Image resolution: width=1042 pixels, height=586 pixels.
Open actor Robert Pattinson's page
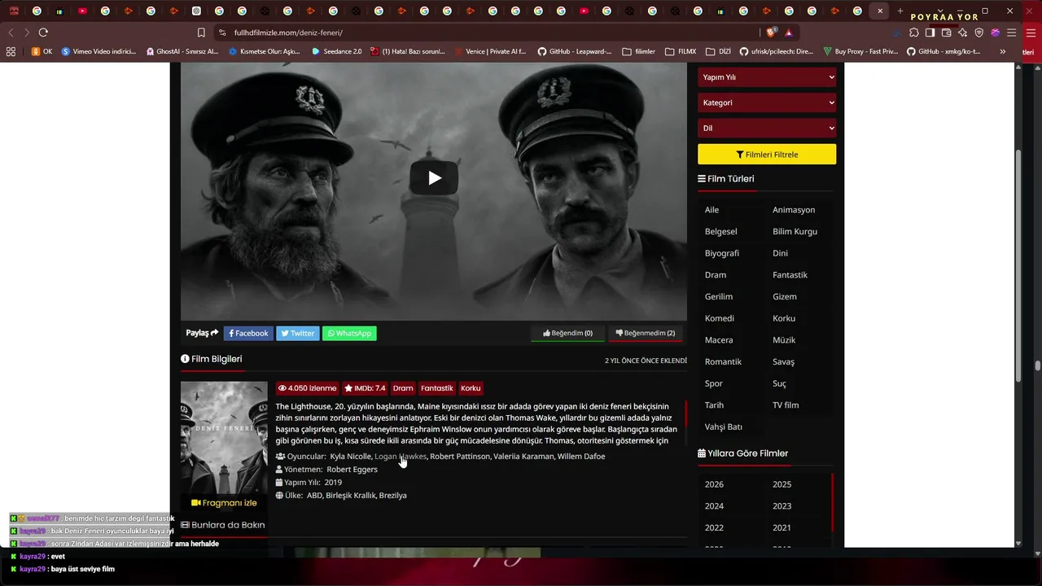point(460,457)
